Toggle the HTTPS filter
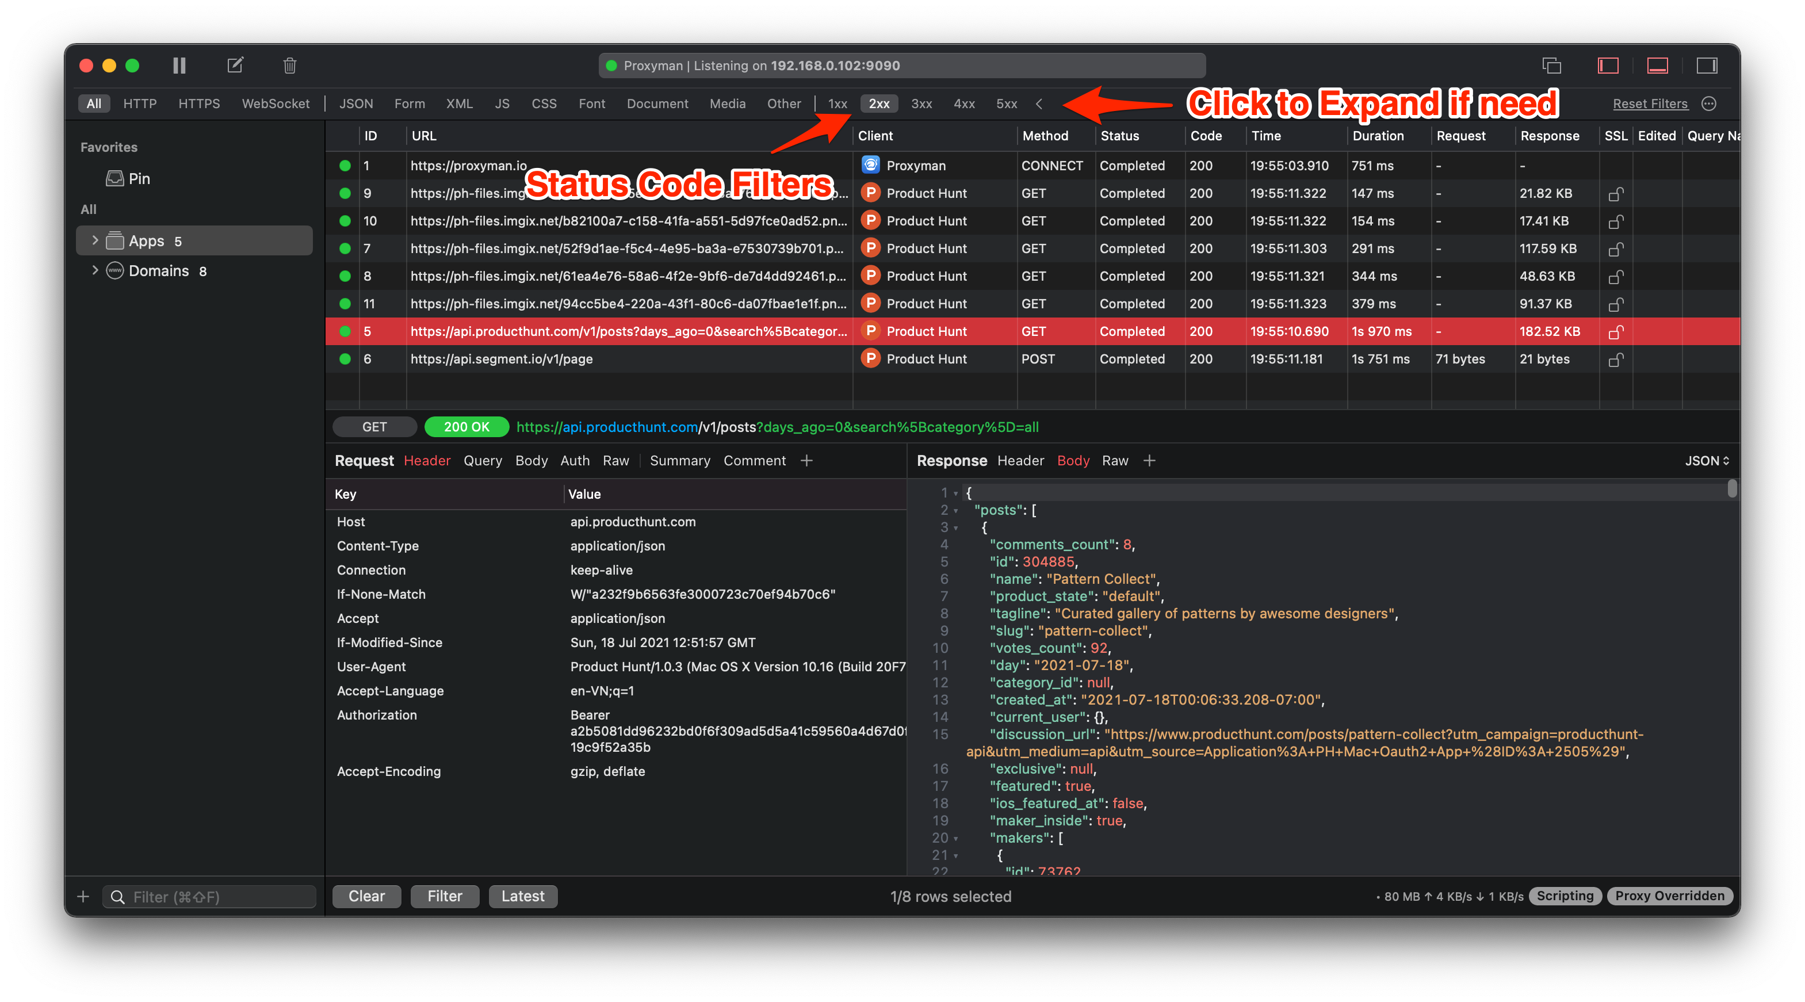This screenshot has height=1002, width=1805. tap(199, 104)
